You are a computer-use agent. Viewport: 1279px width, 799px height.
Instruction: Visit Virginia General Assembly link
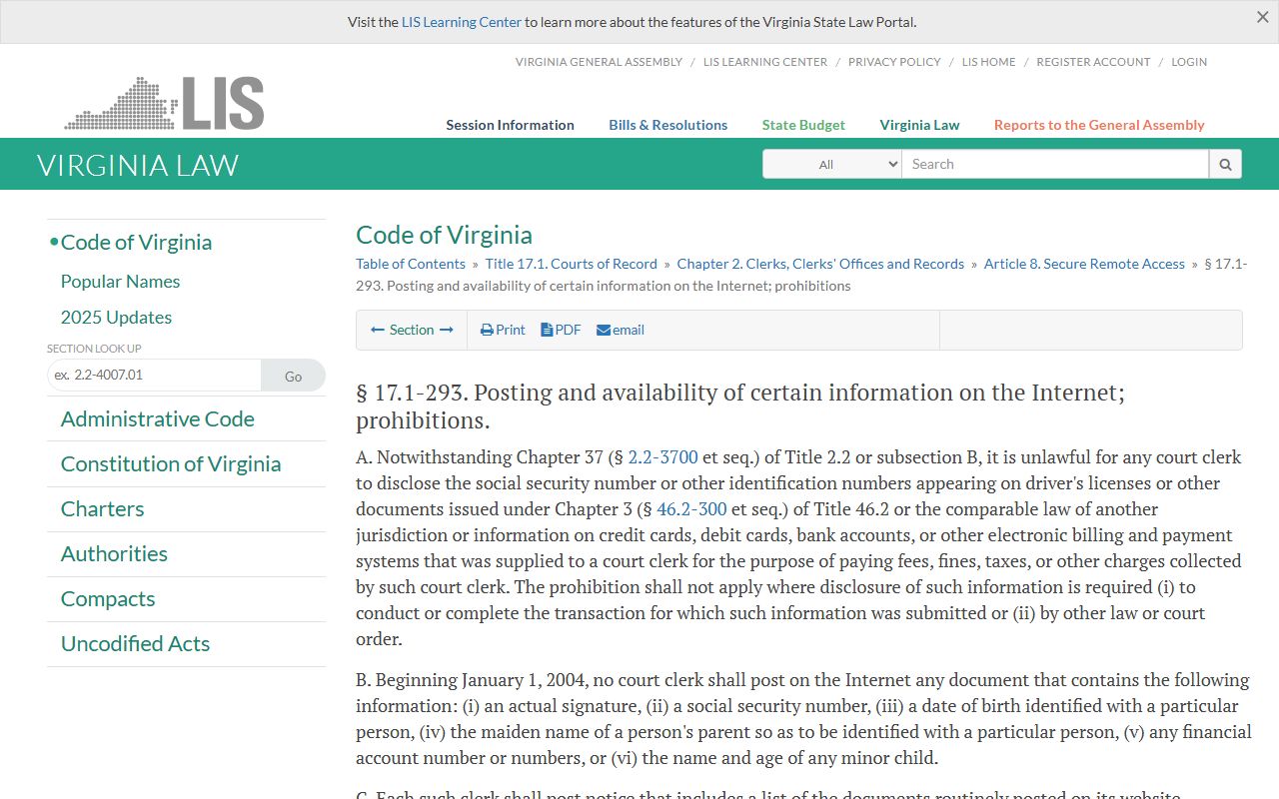[x=599, y=62]
